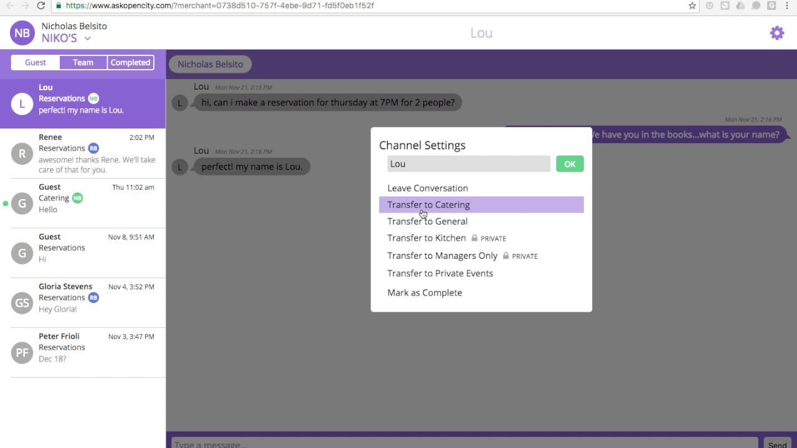Click Renee's R avatar

point(22,154)
